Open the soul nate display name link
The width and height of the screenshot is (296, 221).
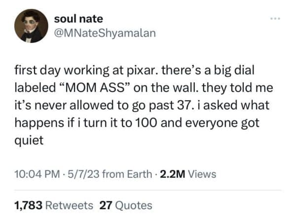79,19
